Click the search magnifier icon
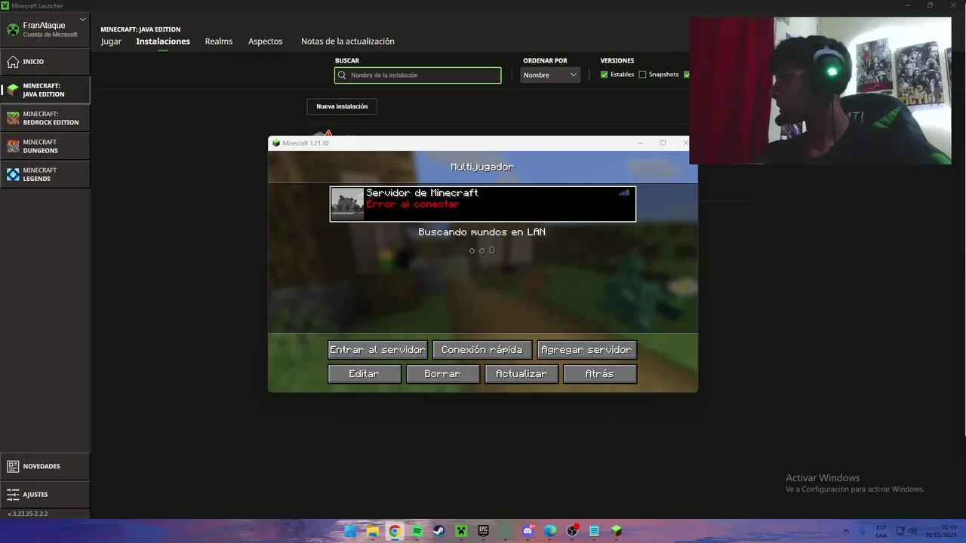 click(x=343, y=75)
